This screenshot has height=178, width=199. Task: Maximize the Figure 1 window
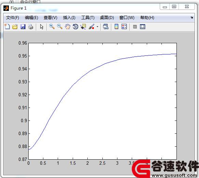(x=174, y=6)
